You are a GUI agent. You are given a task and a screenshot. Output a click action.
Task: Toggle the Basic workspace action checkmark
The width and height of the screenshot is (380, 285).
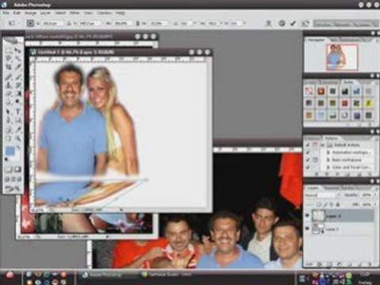coord(308,160)
